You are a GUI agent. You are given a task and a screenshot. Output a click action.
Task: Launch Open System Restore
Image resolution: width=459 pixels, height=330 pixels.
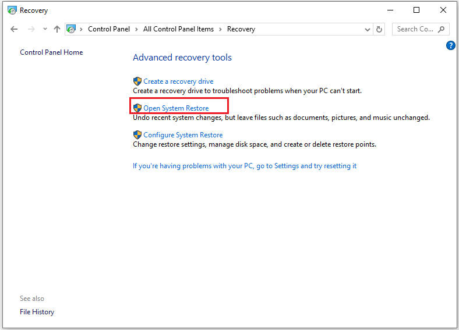tap(176, 108)
